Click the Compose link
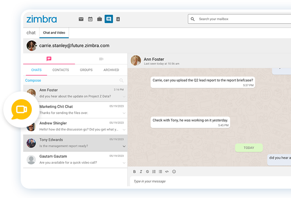291x198 pixels. tap(33, 81)
